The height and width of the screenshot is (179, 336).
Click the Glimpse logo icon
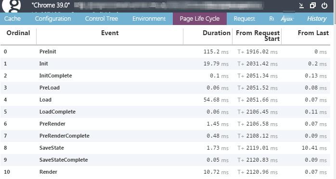point(12,6)
